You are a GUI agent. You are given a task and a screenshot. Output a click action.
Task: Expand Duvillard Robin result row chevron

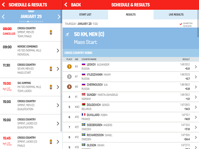[196, 117]
